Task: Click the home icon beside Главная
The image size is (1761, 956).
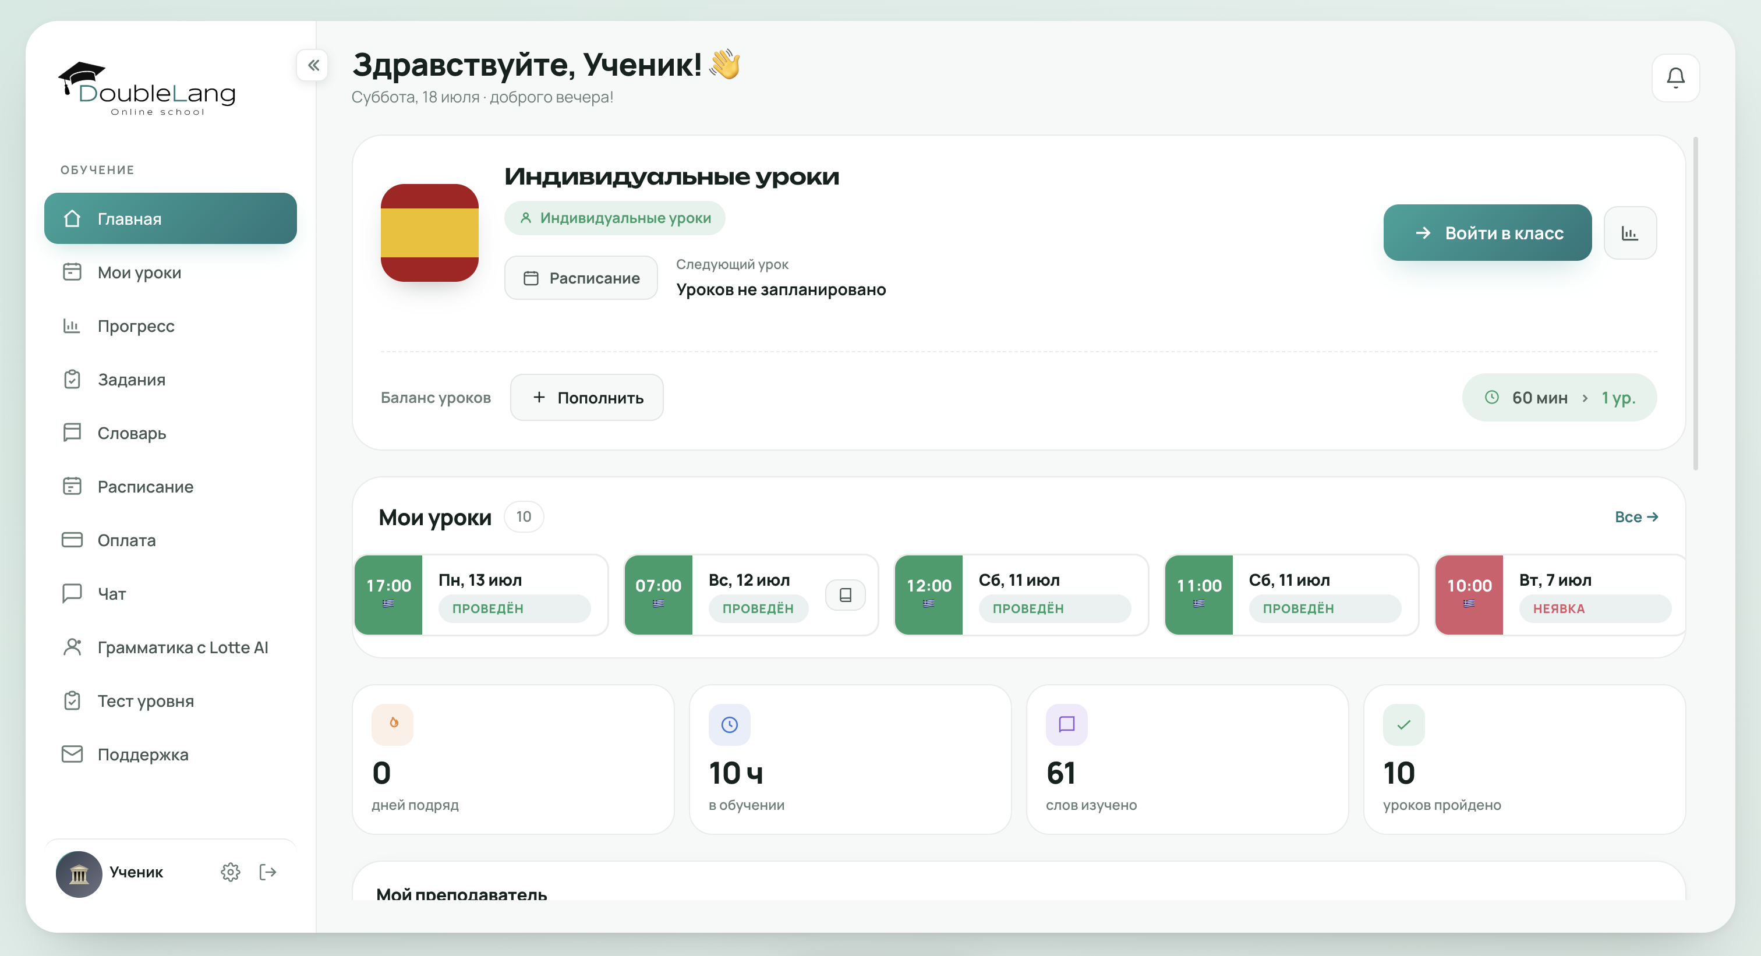Action: (x=72, y=219)
